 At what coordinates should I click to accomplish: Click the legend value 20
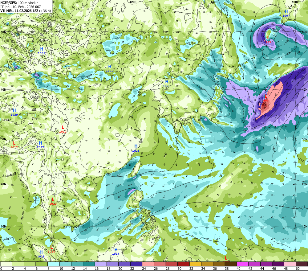[x=120, y=269]
